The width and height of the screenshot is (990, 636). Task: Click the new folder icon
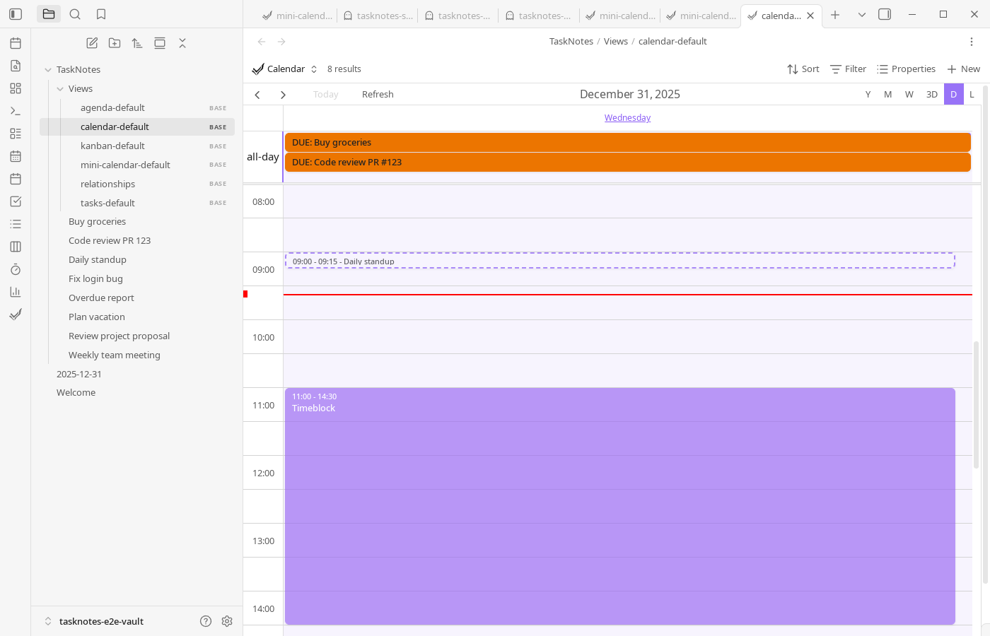[x=115, y=43]
